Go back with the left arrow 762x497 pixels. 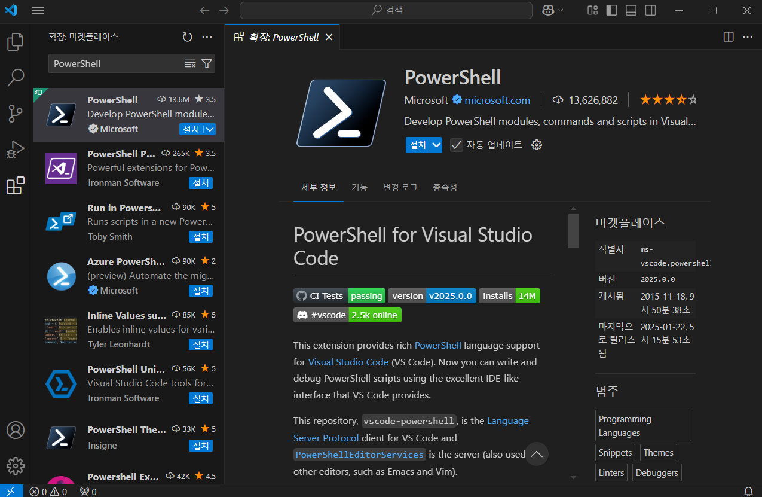[x=204, y=10]
